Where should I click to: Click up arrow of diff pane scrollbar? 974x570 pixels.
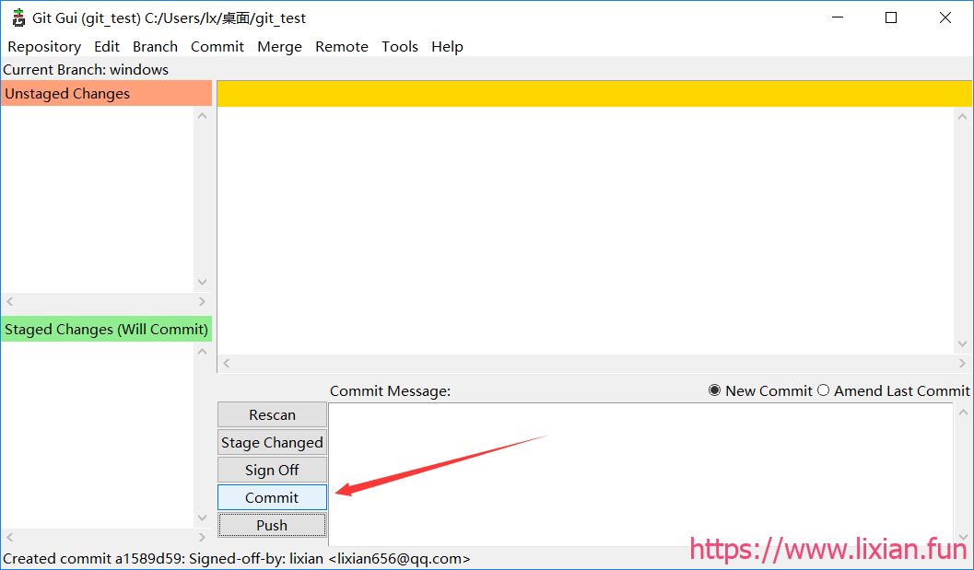pos(963,116)
